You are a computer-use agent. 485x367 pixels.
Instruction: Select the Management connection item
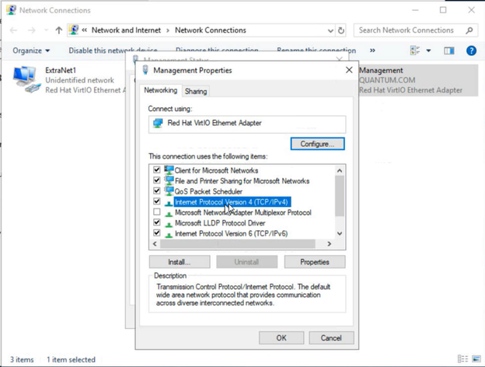pos(418,80)
